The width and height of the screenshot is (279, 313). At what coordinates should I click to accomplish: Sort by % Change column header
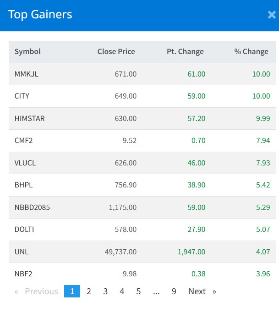pos(251,51)
